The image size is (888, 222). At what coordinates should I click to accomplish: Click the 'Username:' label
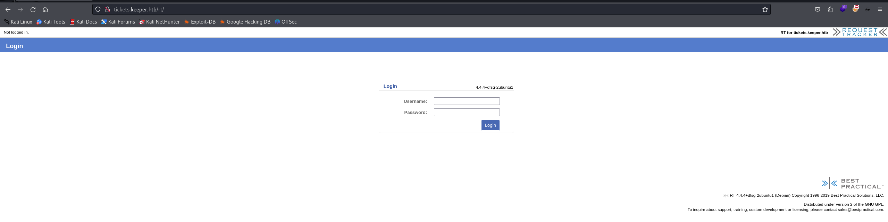[x=415, y=101]
